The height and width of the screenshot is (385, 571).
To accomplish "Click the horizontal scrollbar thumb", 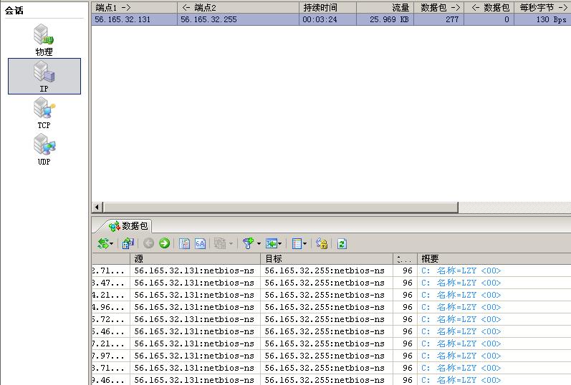I will (280, 207).
